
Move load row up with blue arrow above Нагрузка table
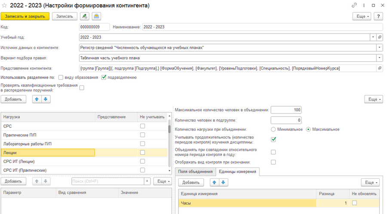click(37, 99)
